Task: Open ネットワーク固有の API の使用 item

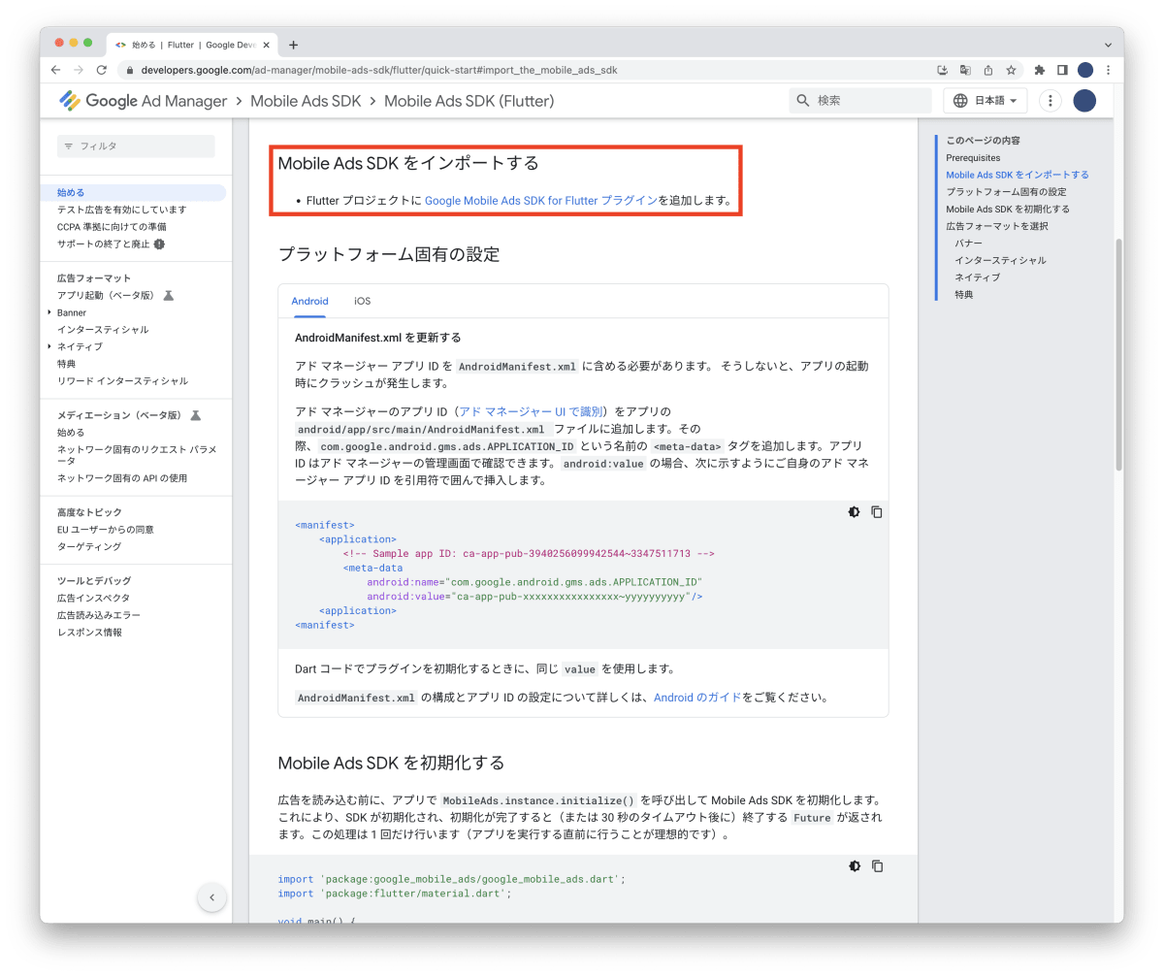Action: coord(122,478)
